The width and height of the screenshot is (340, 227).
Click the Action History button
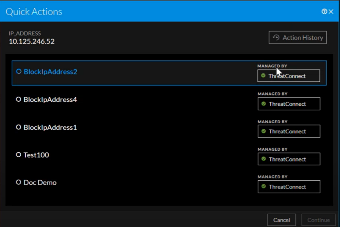click(297, 37)
